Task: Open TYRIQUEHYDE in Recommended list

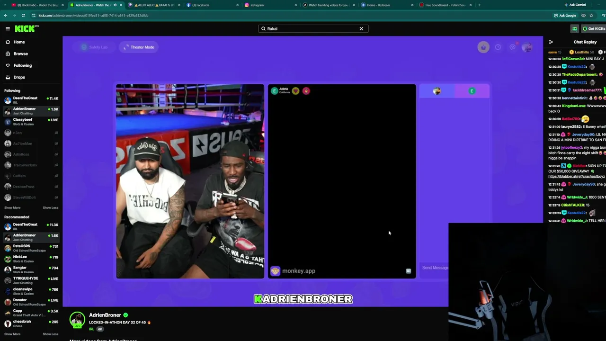Action: point(31,279)
